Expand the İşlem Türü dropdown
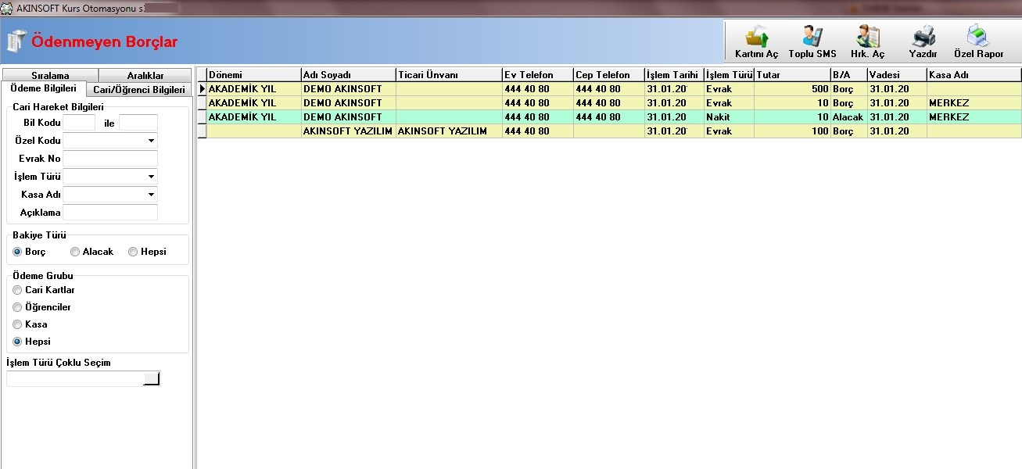Image resolution: width=1022 pixels, height=469 pixels. [150, 177]
